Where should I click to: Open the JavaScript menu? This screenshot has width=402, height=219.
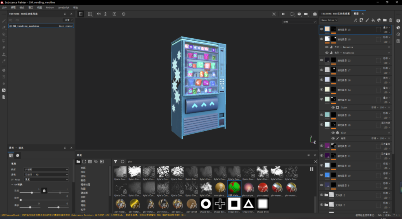pyautogui.click(x=64, y=7)
